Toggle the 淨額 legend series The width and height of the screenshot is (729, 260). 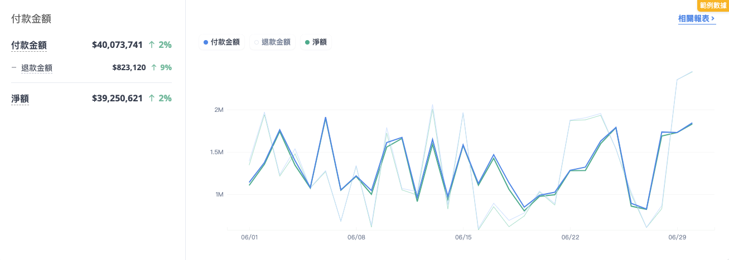pos(316,42)
